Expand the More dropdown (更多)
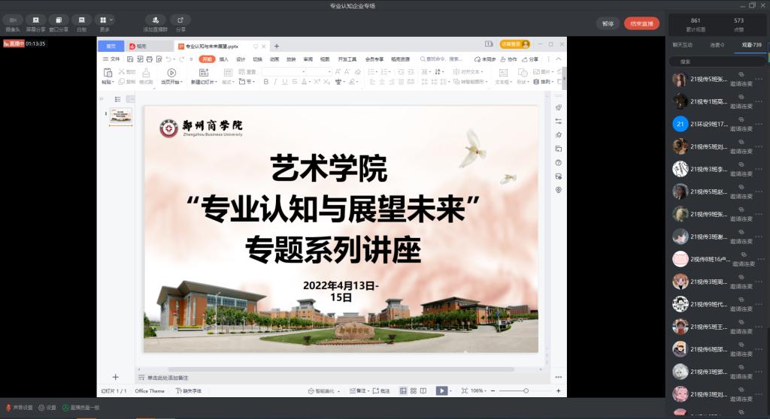770x419 pixels. coord(105,20)
